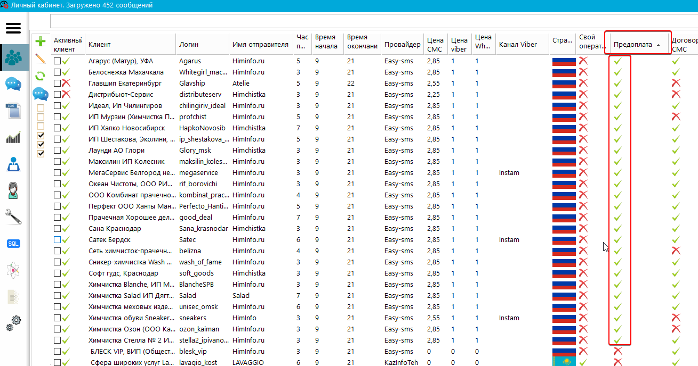Screen dimensions: 698x366
Task: Click Russian flag in Агарус row
Action: point(564,61)
